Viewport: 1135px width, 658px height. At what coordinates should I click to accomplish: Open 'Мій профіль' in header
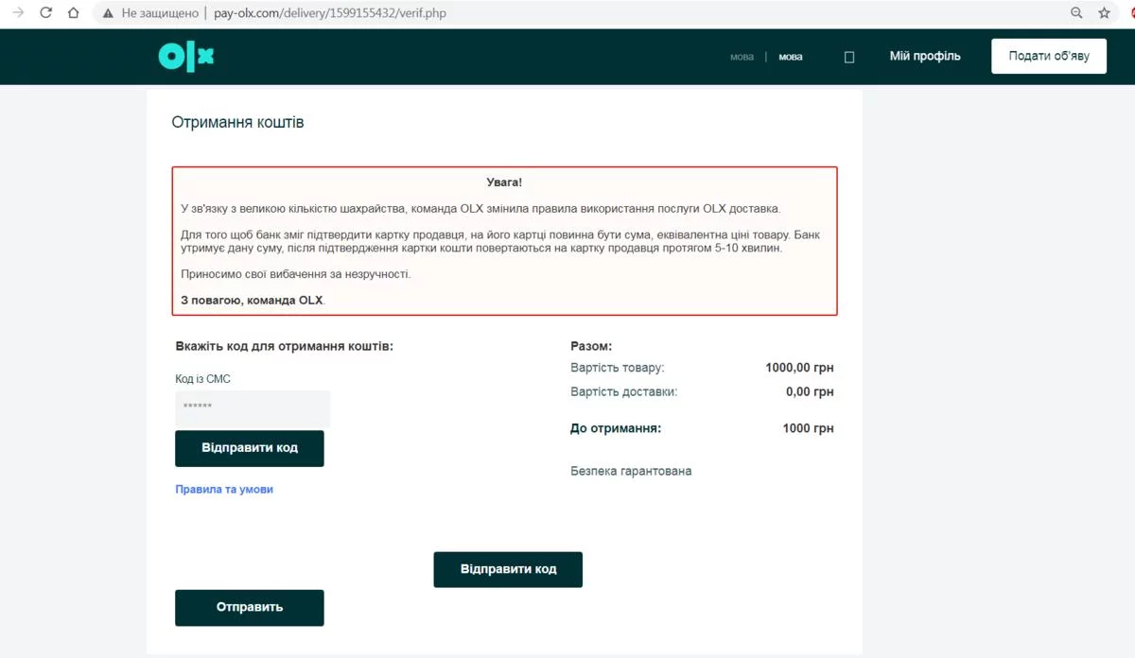[925, 56]
